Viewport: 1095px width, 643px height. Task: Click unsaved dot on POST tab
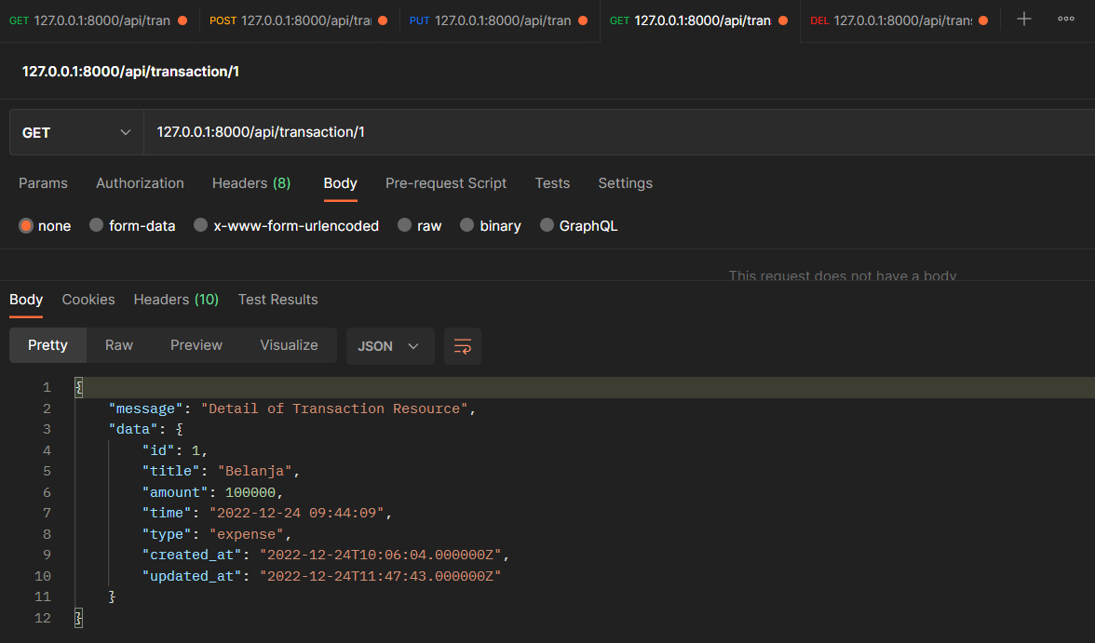pos(383,21)
